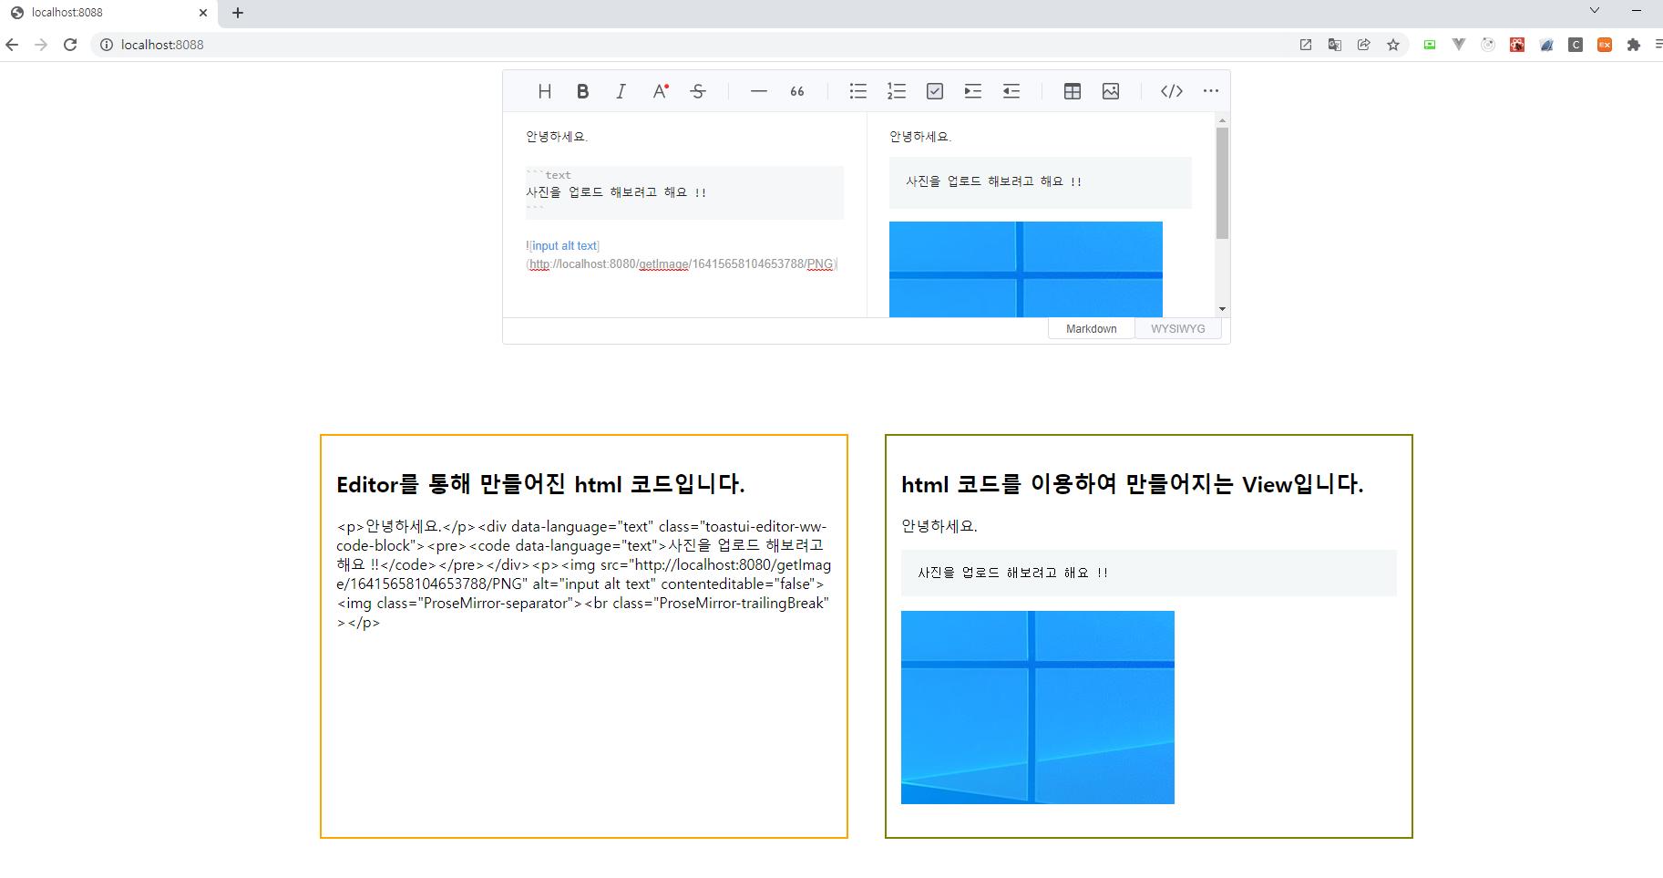Click the 'html 코드를 이용하여' View heading

point(1132,484)
